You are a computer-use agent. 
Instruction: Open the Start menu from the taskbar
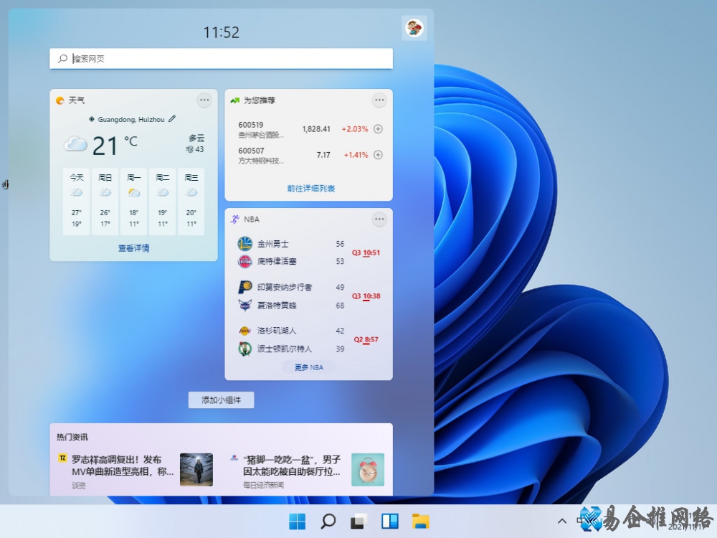point(298,521)
